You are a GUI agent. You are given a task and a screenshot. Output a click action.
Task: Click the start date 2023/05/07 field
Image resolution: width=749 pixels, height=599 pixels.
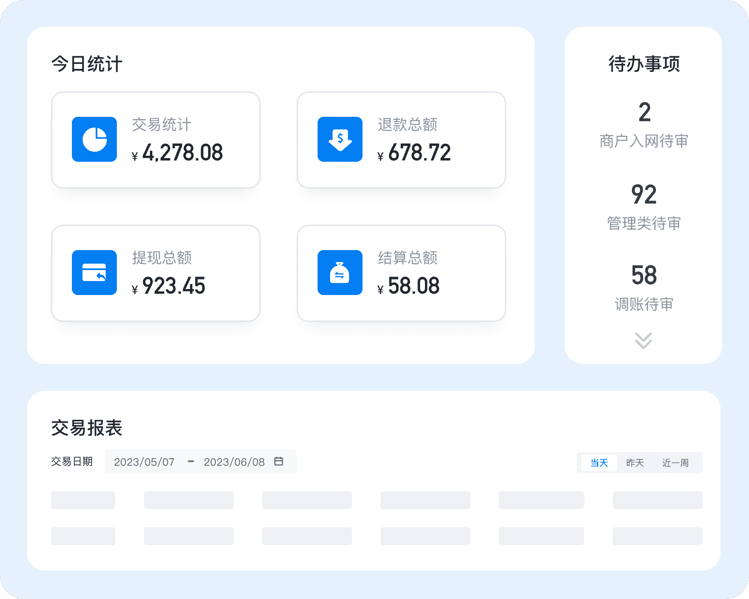coord(144,462)
